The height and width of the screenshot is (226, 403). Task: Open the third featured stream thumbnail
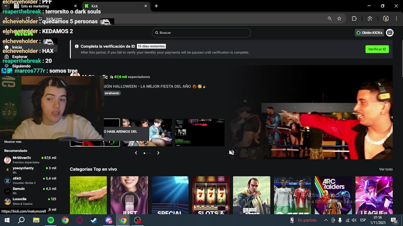click(200, 132)
